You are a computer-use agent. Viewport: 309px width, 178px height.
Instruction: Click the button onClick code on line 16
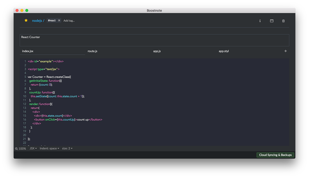coord(68,120)
